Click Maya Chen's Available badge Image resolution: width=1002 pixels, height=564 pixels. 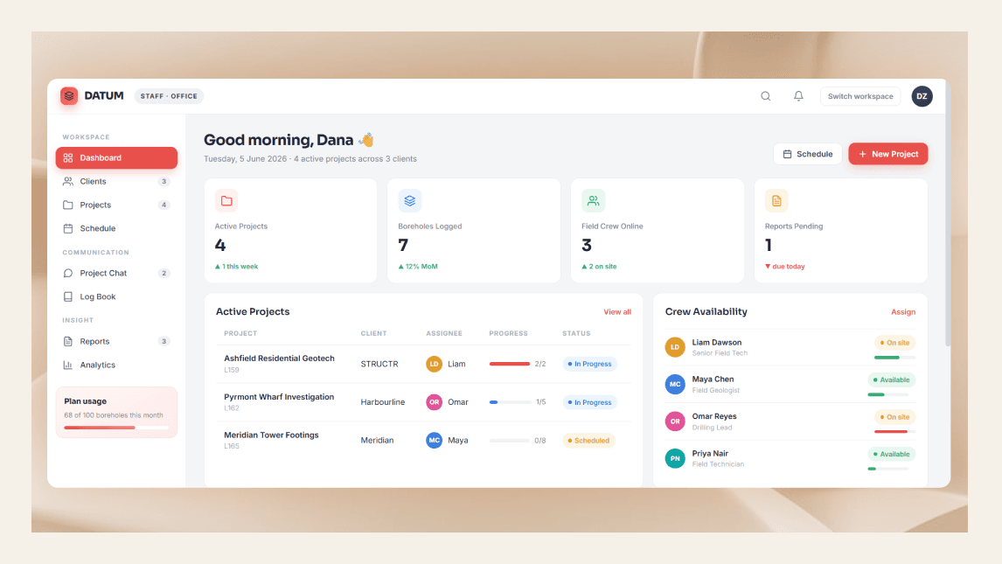[x=892, y=380]
